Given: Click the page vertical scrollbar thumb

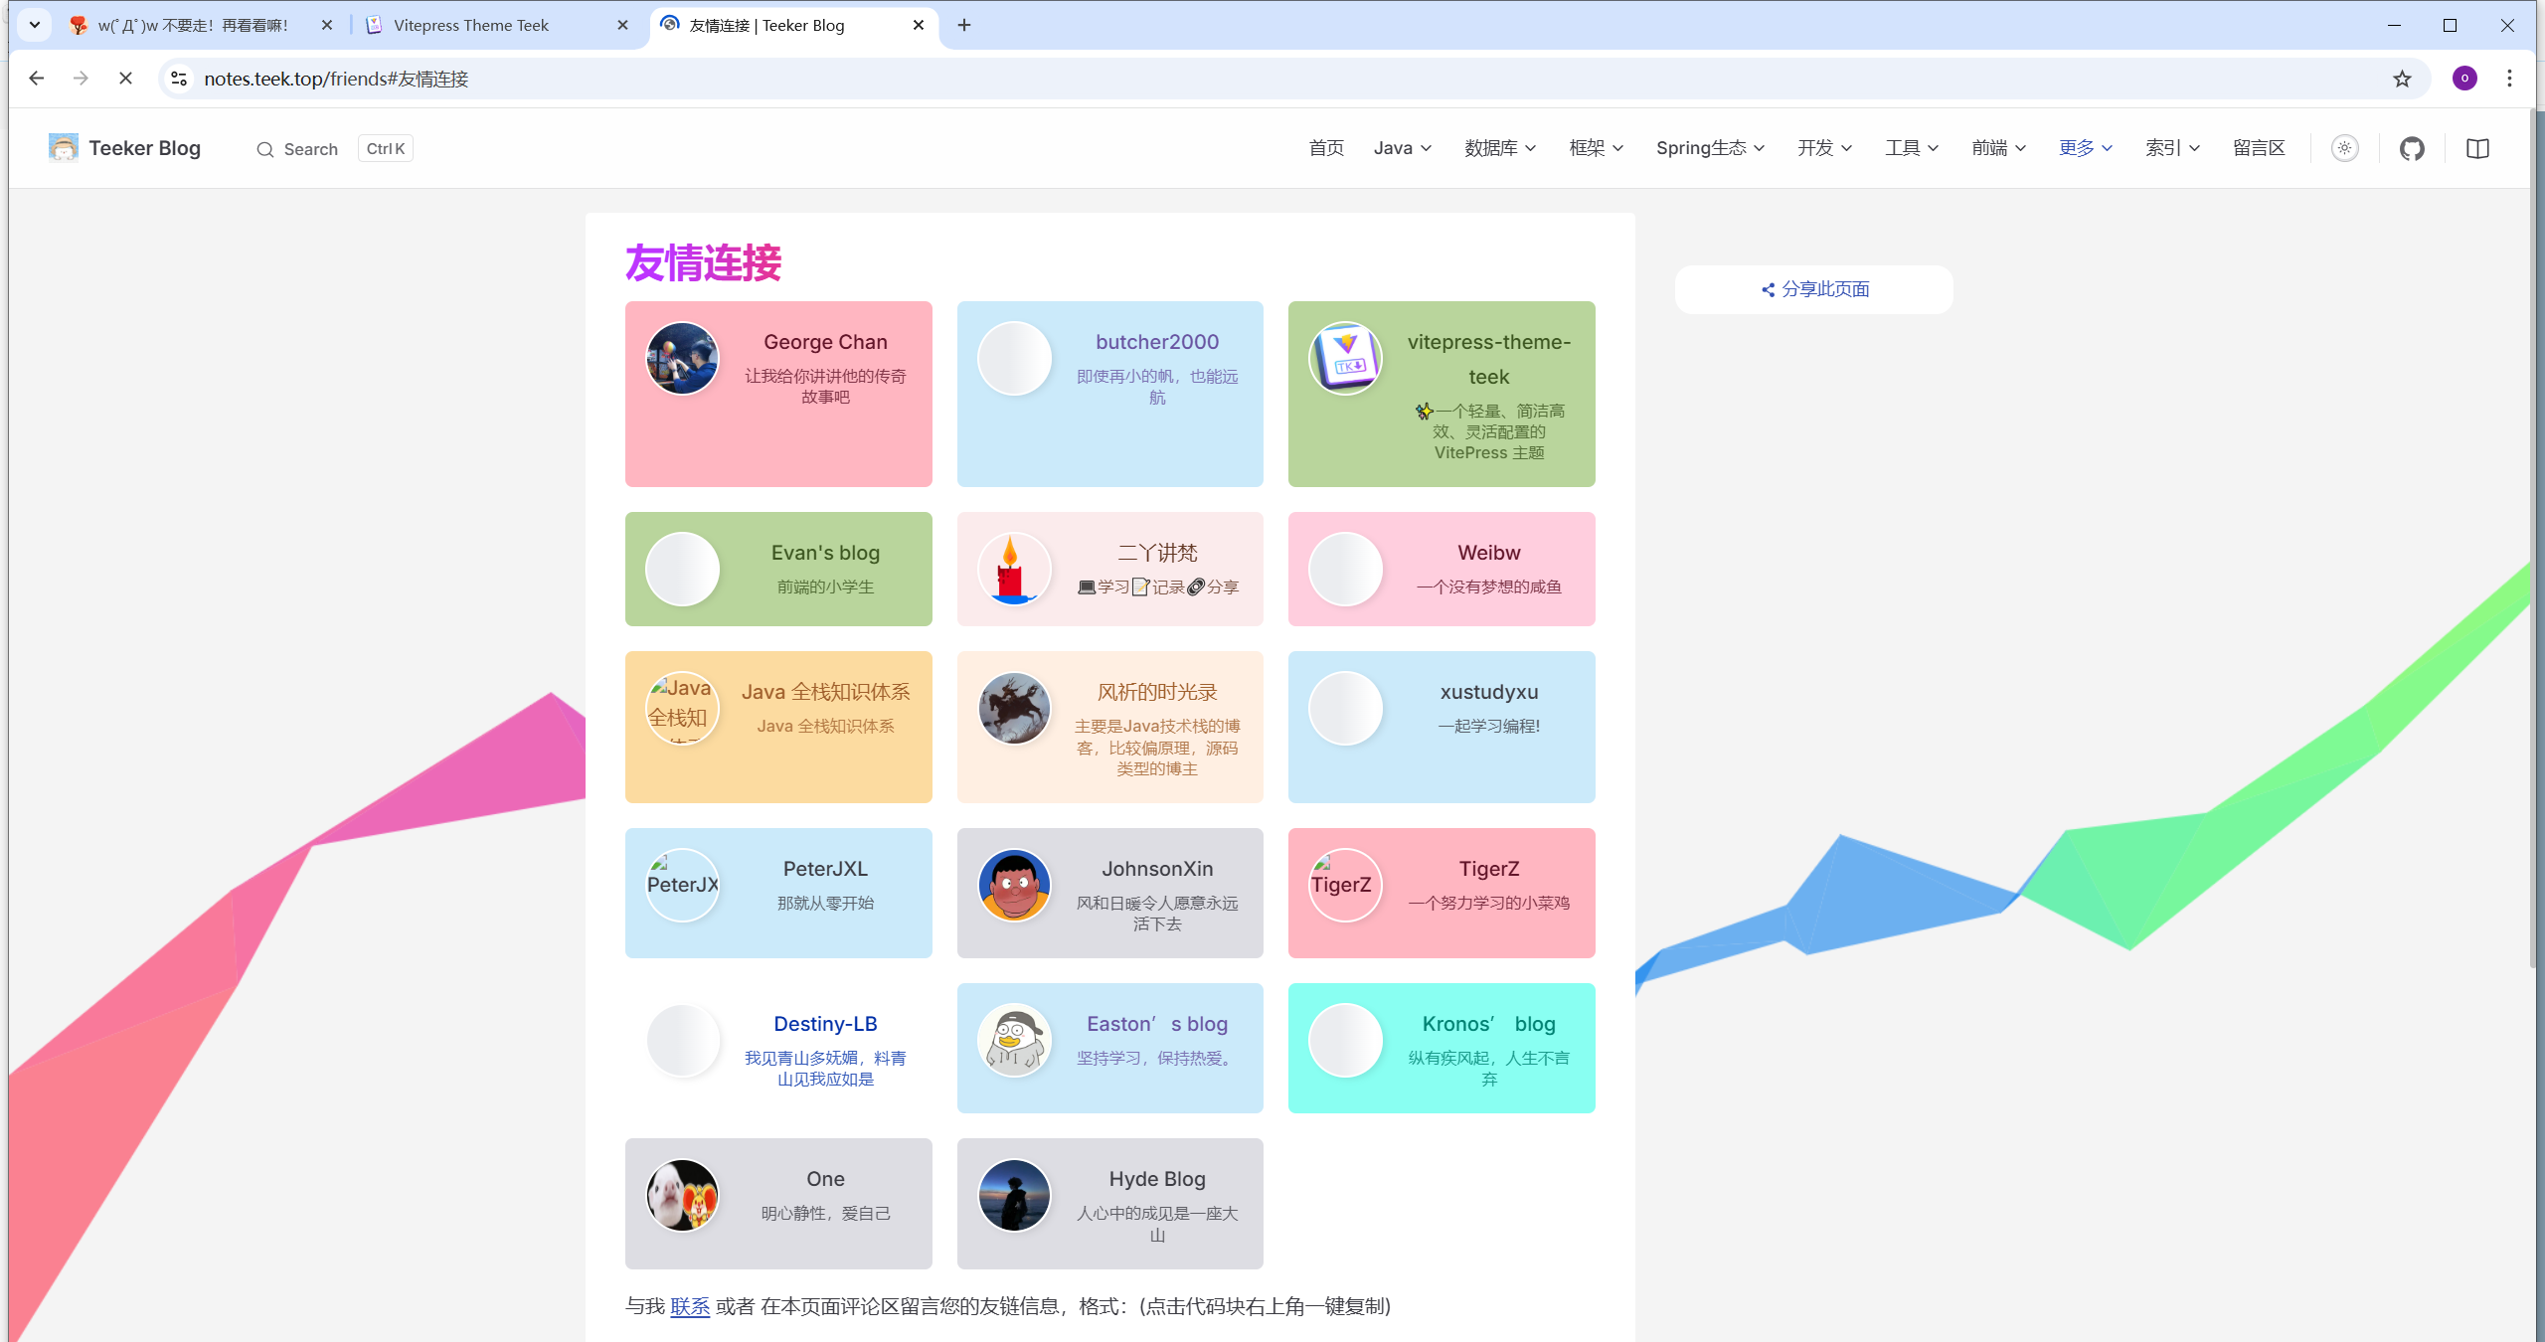Looking at the screenshot, I should [2533, 537].
